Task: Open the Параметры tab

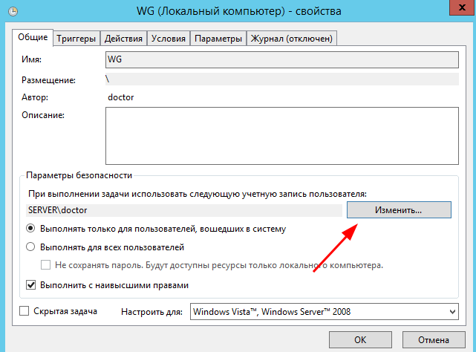Action: click(x=218, y=39)
